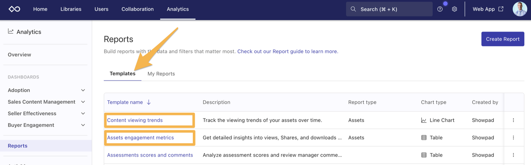Open the help question mark icon
The image size is (531, 165).
pyautogui.click(x=440, y=9)
